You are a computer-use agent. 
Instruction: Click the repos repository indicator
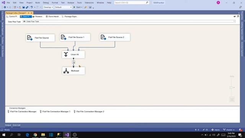point(216,130)
